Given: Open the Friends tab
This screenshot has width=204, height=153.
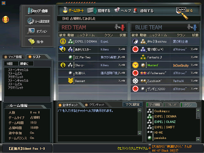Looking at the screenshot, I should click(x=171, y=105).
